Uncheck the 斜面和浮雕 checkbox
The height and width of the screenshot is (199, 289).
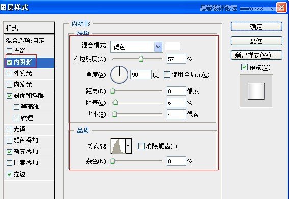9,96
